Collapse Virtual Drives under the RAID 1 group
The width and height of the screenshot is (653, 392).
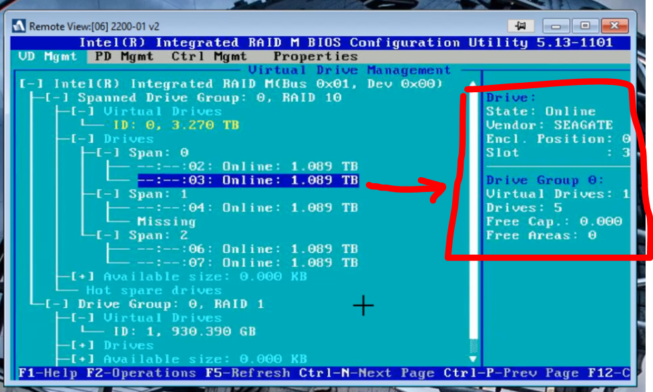(x=82, y=317)
